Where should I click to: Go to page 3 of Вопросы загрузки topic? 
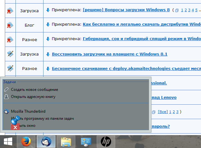[x=189, y=10]
